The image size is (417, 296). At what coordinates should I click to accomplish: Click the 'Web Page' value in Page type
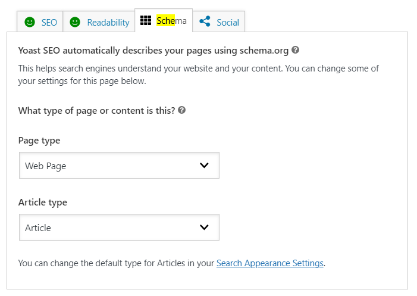coord(45,166)
